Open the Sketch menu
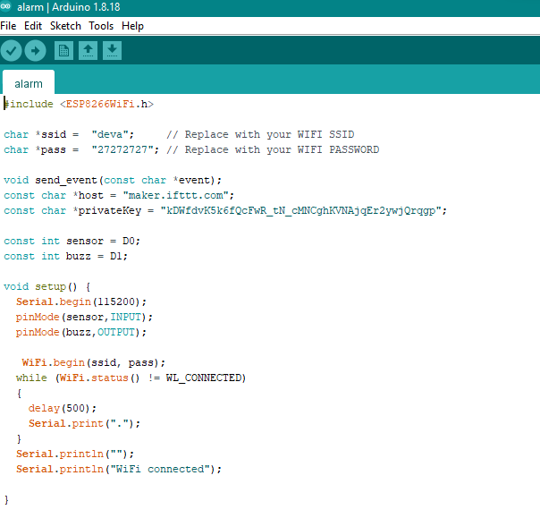 pyautogui.click(x=65, y=26)
